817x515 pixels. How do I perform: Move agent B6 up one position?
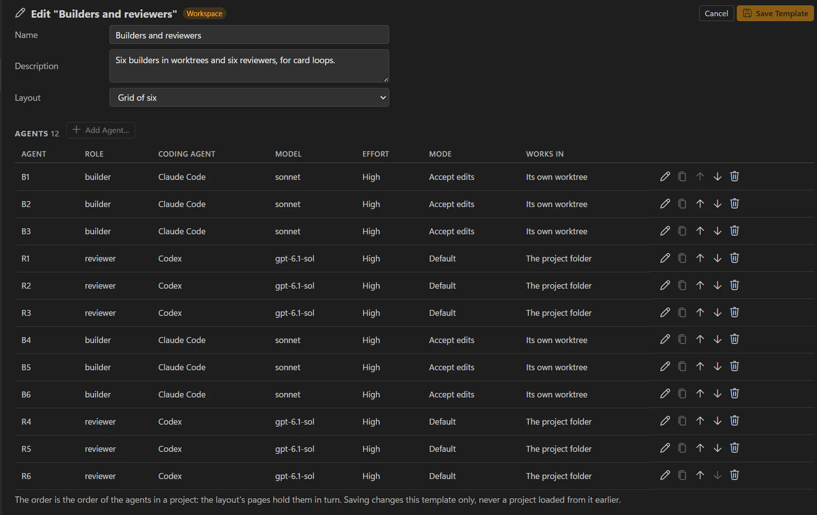(x=700, y=394)
